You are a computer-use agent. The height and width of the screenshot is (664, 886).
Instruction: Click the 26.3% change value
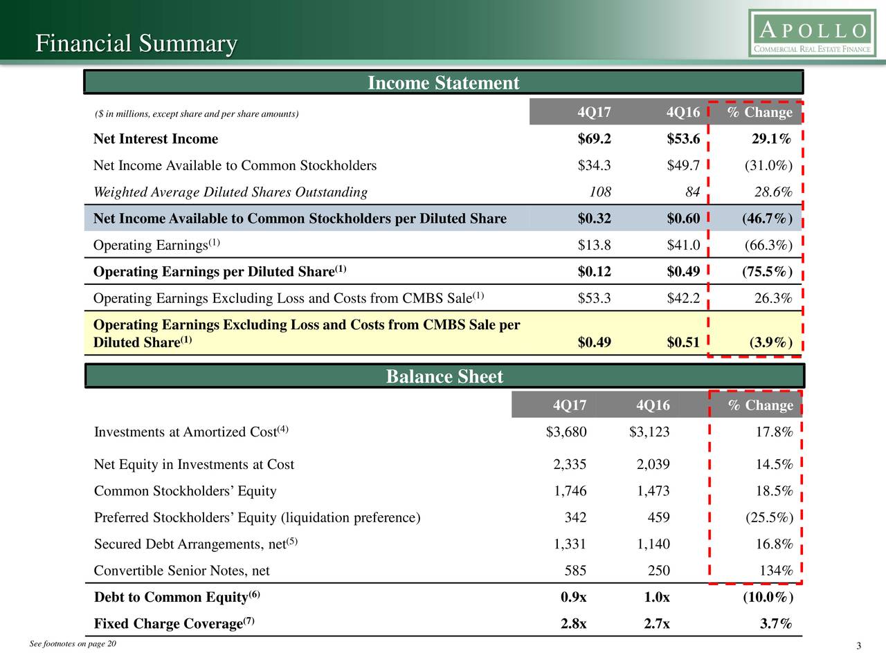point(773,298)
